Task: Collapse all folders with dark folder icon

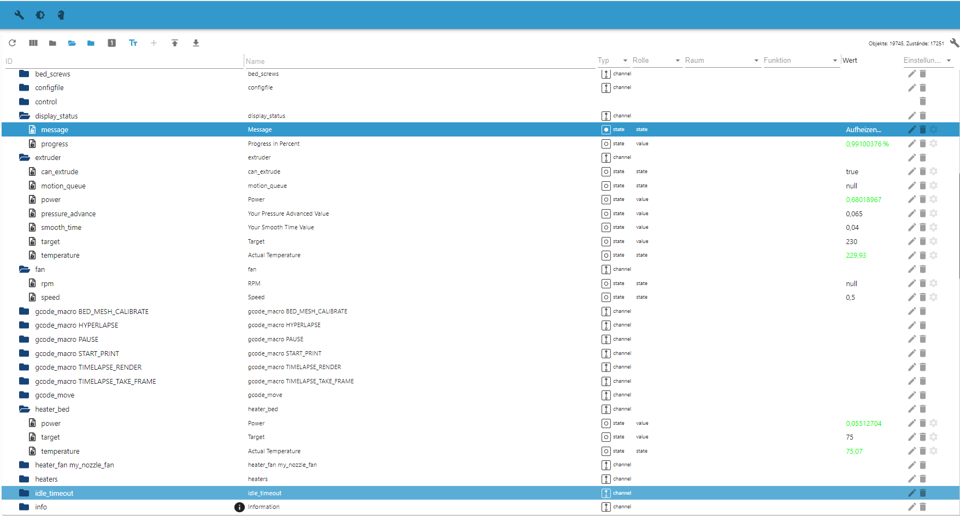Action: pos(52,43)
